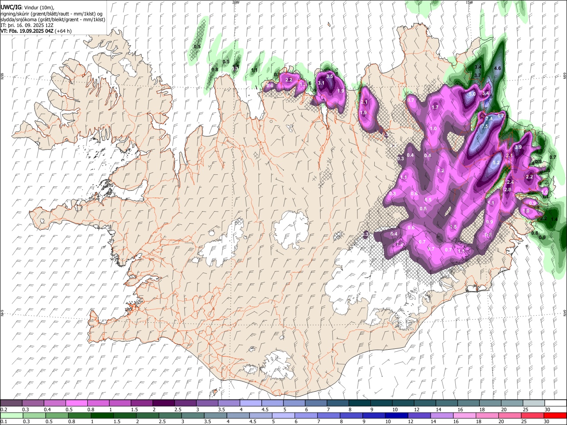Click the pale periwinkle 4 swatch in snow legend

point(250,403)
